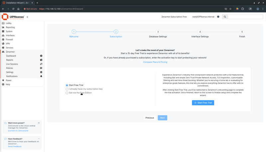Close the Want more power card
This screenshot has height=152, width=266.
[x=39, y=123]
